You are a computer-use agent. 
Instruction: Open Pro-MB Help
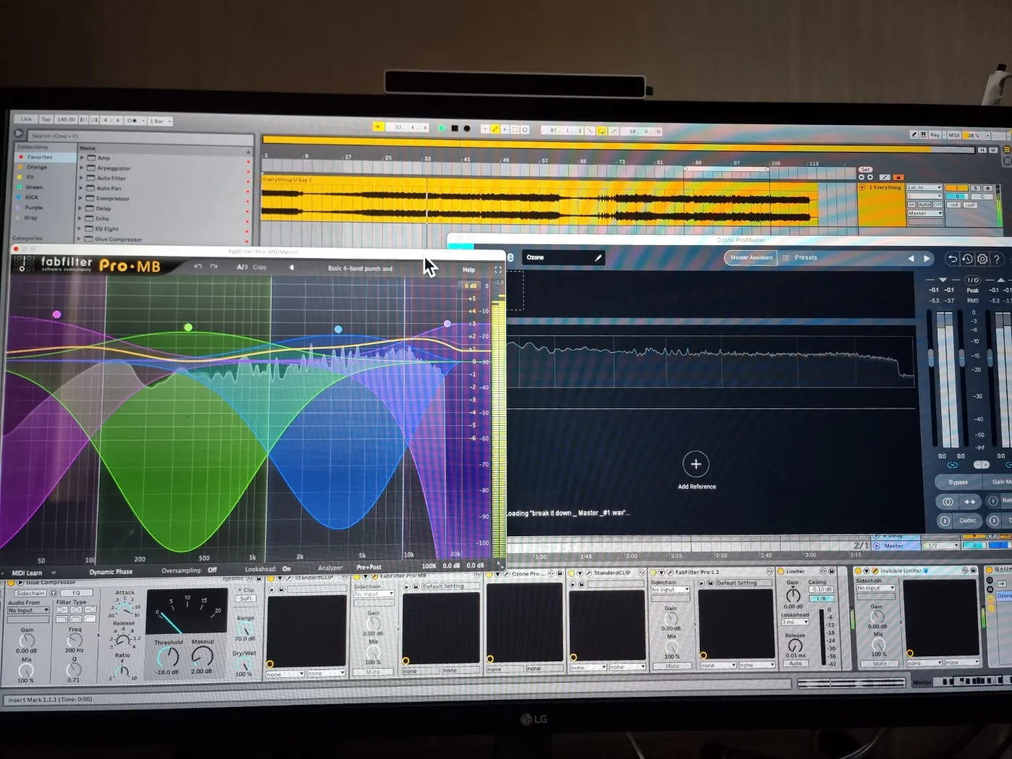pyautogui.click(x=468, y=270)
